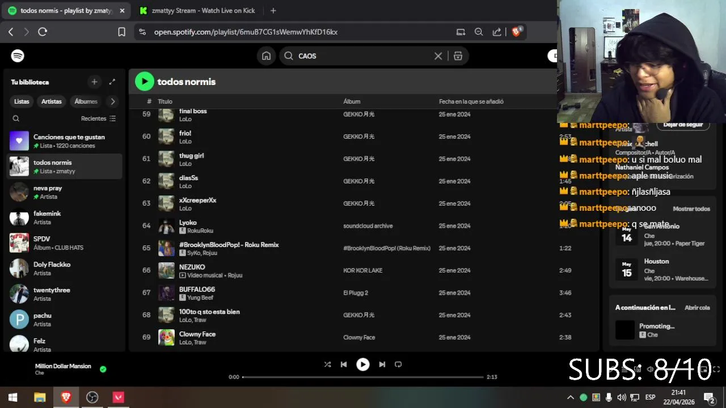Click Mostrar todos link
Viewport: 726px width, 408px height.
pyautogui.click(x=691, y=209)
